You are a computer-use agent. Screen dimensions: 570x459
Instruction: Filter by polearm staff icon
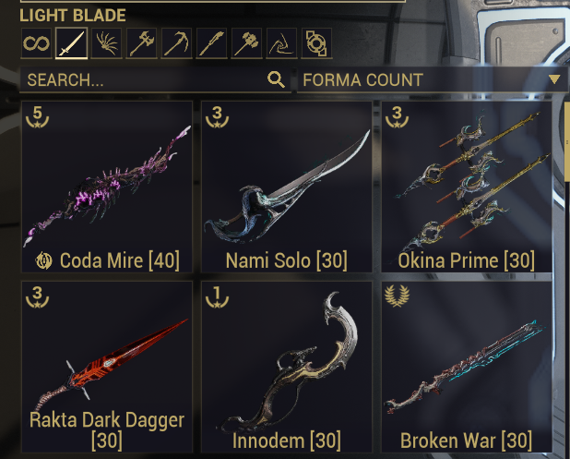[x=211, y=43]
